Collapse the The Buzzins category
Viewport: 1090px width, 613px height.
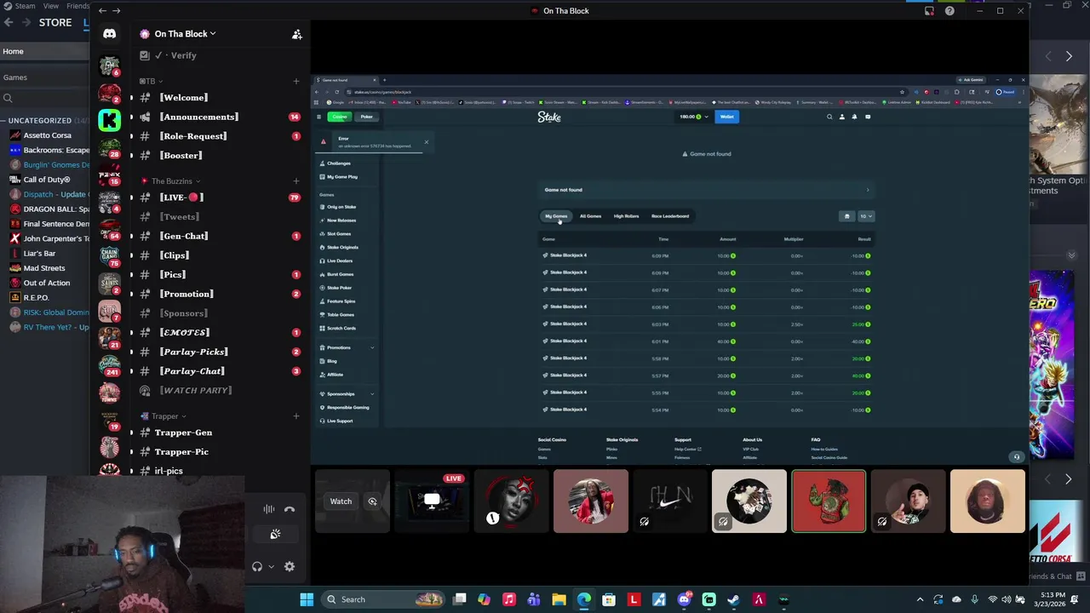[171, 180]
